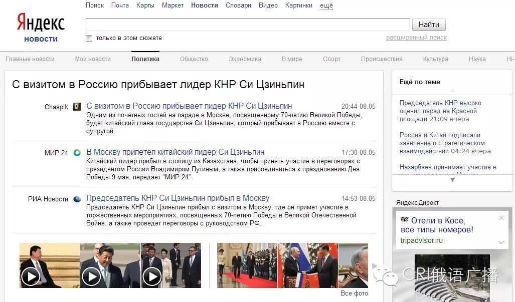Open Картинки in top navigation
Image resolution: width=515 pixels, height=302 pixels.
coord(298,5)
